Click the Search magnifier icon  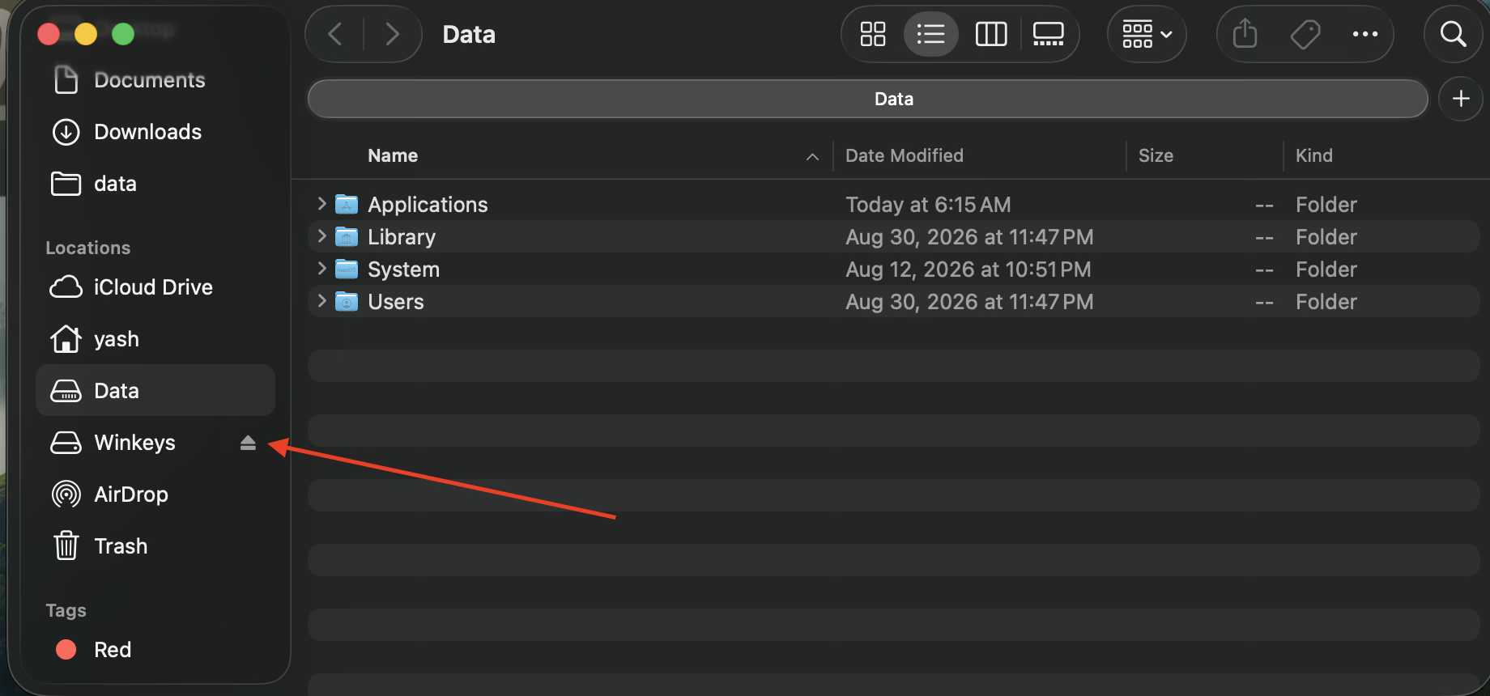[1453, 34]
